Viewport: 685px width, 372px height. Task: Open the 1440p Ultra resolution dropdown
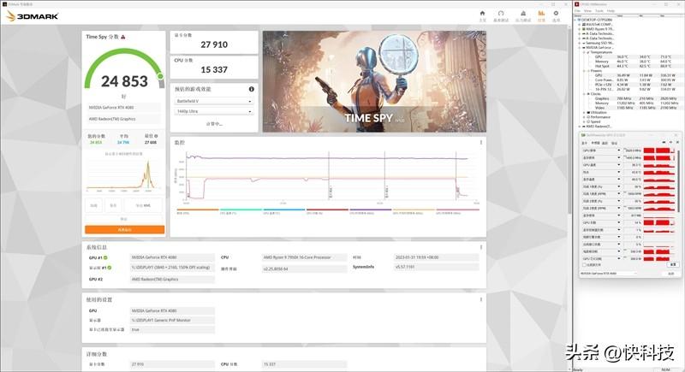(x=214, y=111)
